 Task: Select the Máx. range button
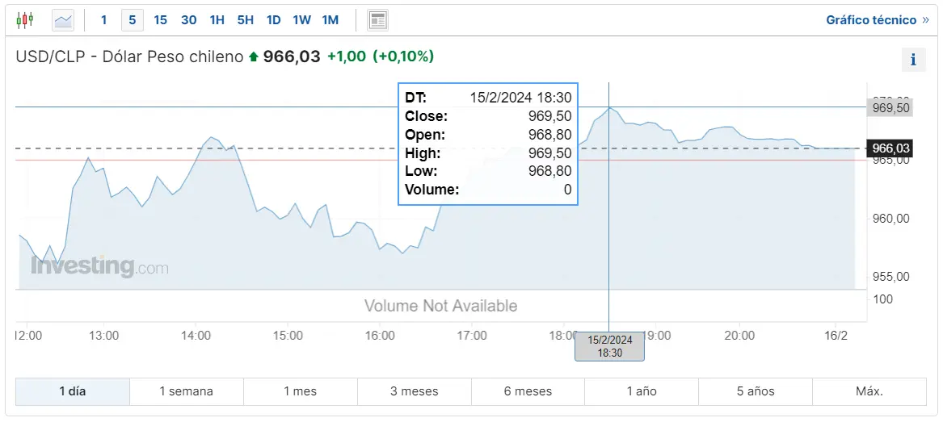tap(869, 391)
